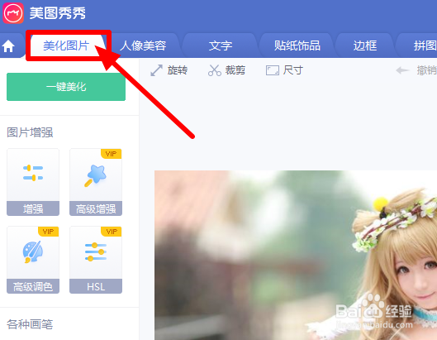The height and width of the screenshot is (340, 437).
Task: Open the 增强 enhance sliders tool
Action: pyautogui.click(x=33, y=182)
